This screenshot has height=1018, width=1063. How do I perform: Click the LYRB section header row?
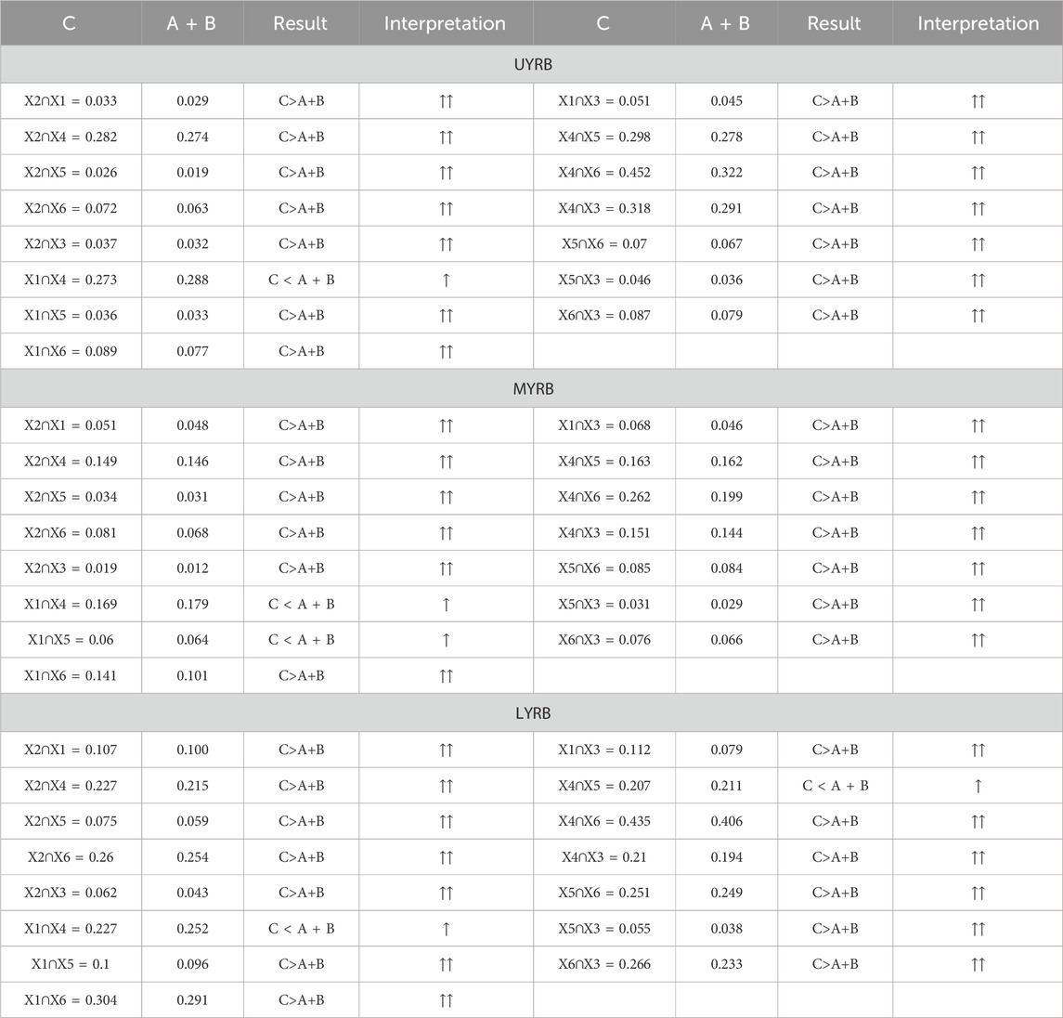[531, 712]
